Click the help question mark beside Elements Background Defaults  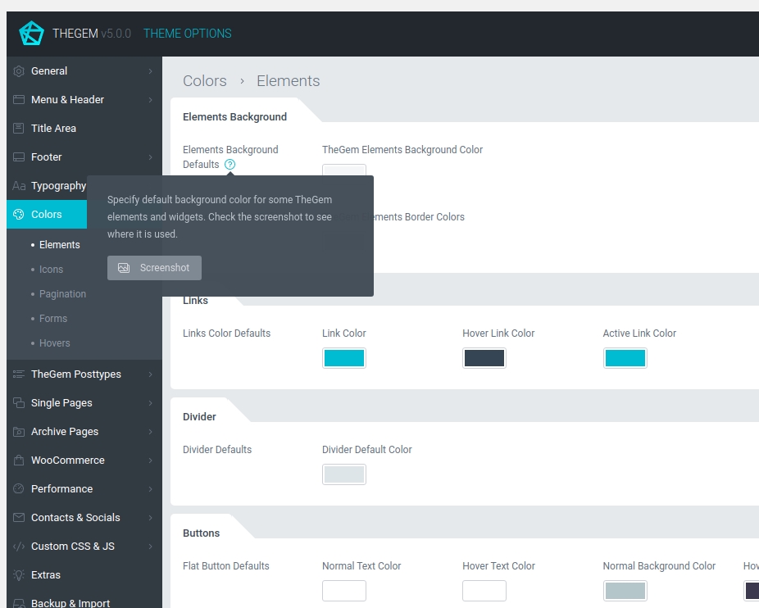(230, 165)
